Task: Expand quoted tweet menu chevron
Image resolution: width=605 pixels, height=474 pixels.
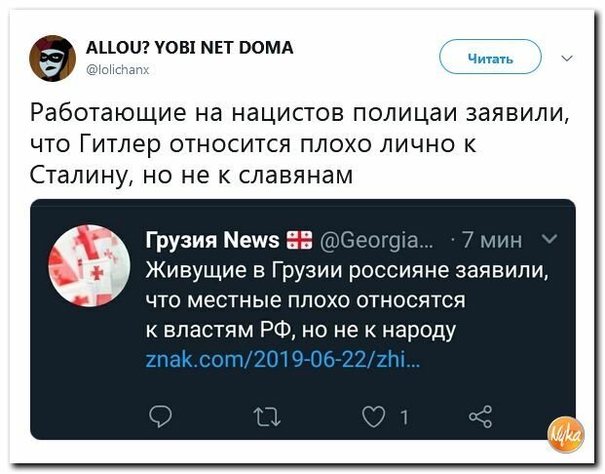Action: (549, 239)
